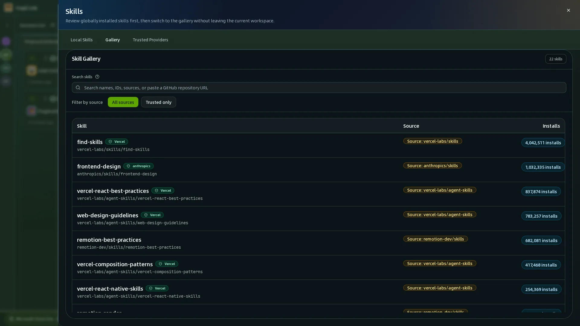Screen dimensions: 580x326
Task: Click the Installs column header
Action: 551,126
